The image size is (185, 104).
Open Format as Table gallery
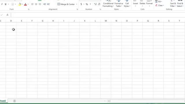(119, 4)
